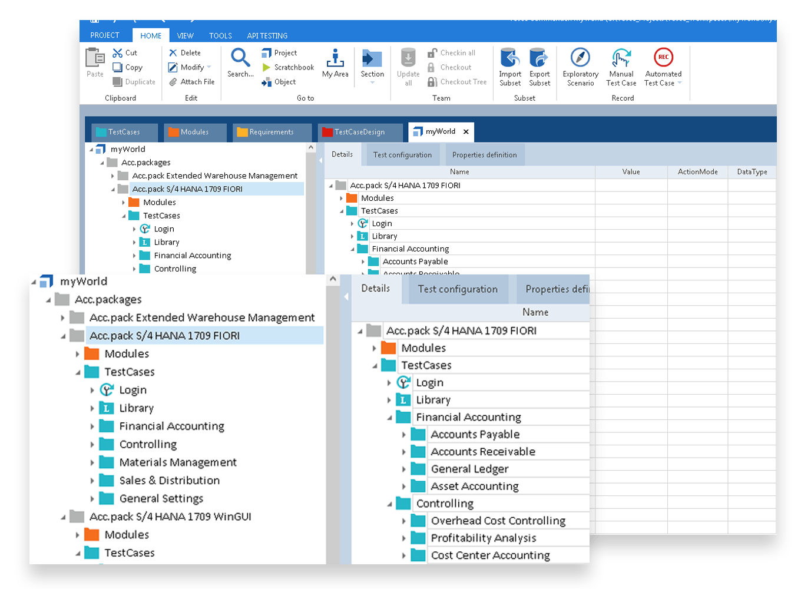This screenshot has height=589, width=801.
Task: Start Exploratory Scenario via compass icon
Action: pyautogui.click(x=580, y=58)
